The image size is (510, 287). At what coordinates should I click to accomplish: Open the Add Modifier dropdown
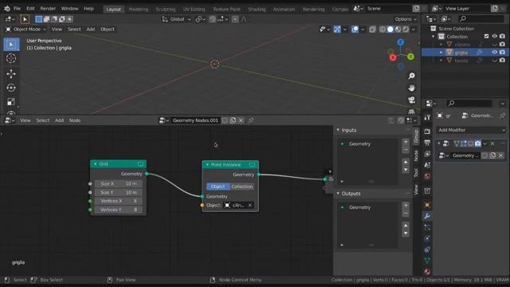(x=471, y=130)
